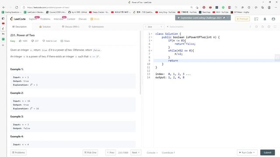The width and height of the screenshot is (280, 157).
Task: Open the Explore nav menu
Action: point(33,19)
